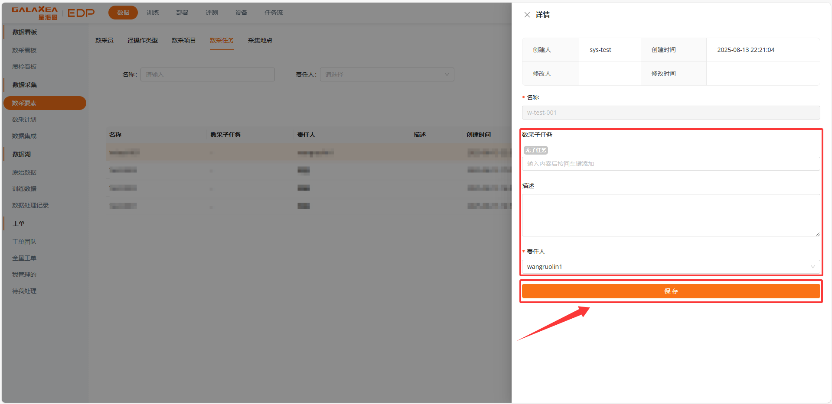The image size is (832, 404).
Task: Select the 数据采集 sidebar section
Action: [25, 84]
